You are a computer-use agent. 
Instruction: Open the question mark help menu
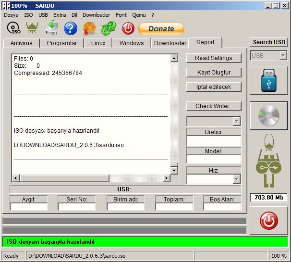153,15
